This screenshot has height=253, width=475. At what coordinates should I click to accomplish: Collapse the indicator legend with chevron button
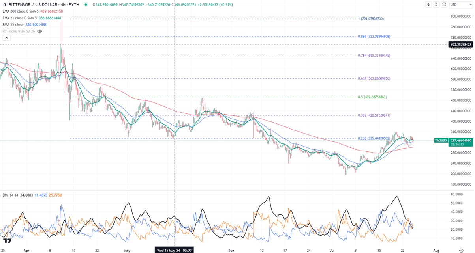[x=6, y=38]
